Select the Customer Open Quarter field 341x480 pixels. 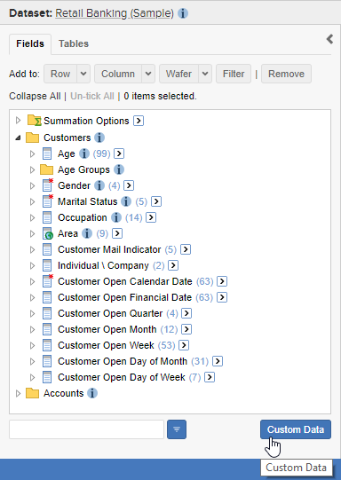[110, 313]
